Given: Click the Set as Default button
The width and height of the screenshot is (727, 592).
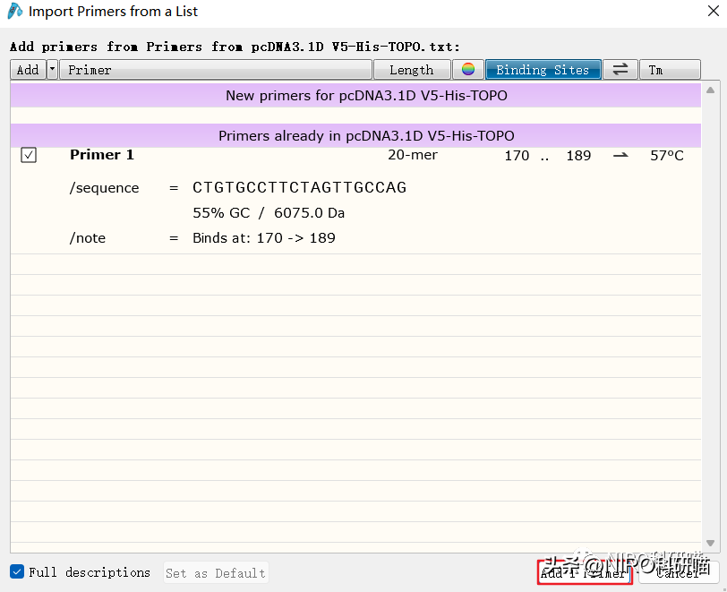Looking at the screenshot, I should [216, 573].
